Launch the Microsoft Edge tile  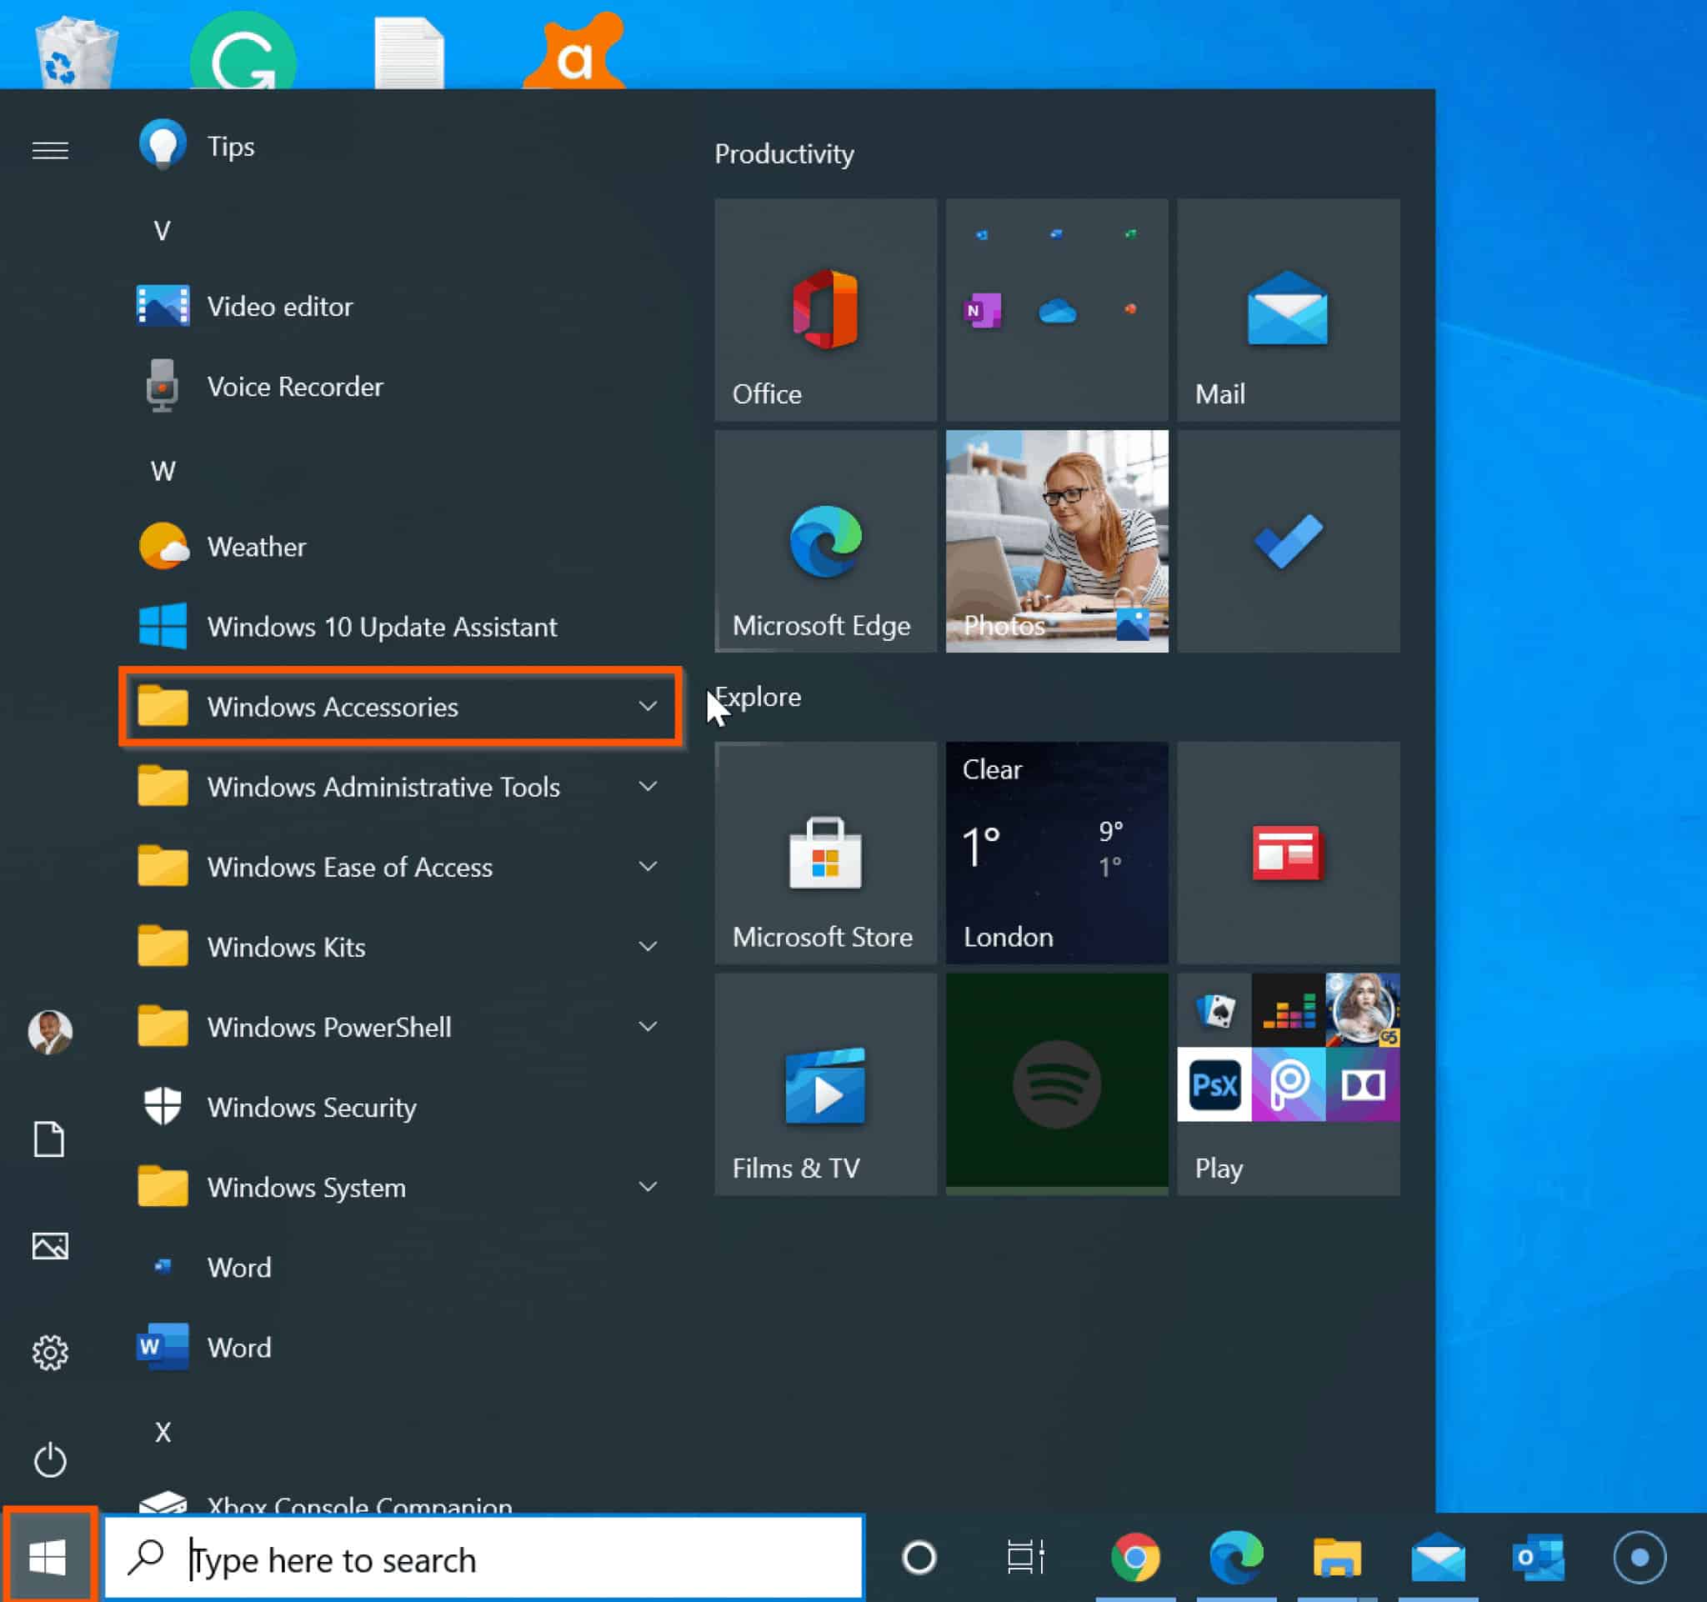823,541
